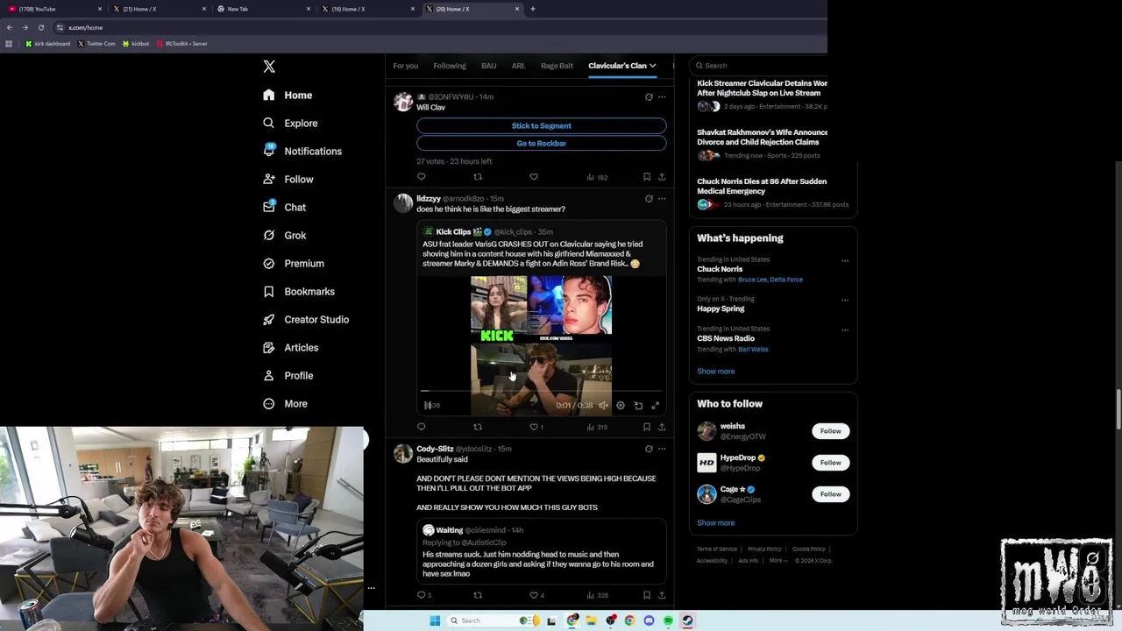The height and width of the screenshot is (631, 1122).
Task: Expand the More menu in the sidebar
Action: coord(286,403)
